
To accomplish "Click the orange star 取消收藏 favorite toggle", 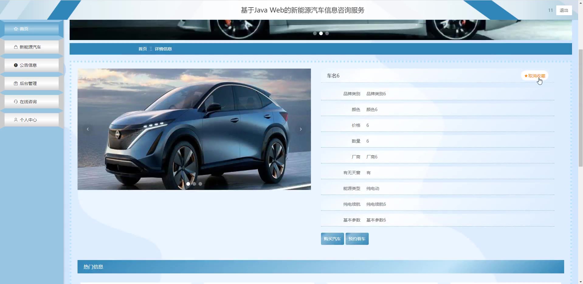I will pyautogui.click(x=535, y=76).
